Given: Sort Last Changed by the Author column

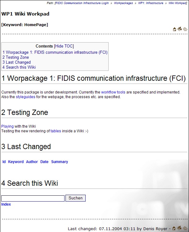Looking at the screenshot, I should [x=32, y=162].
